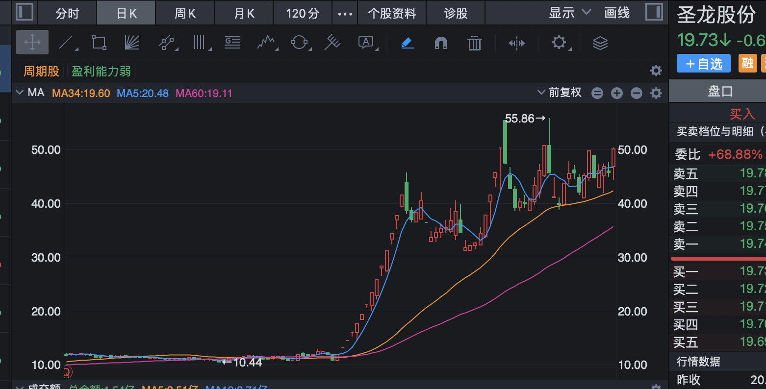The image size is (766, 389).
Task: Enable the magnet snap tool
Action: pos(440,42)
